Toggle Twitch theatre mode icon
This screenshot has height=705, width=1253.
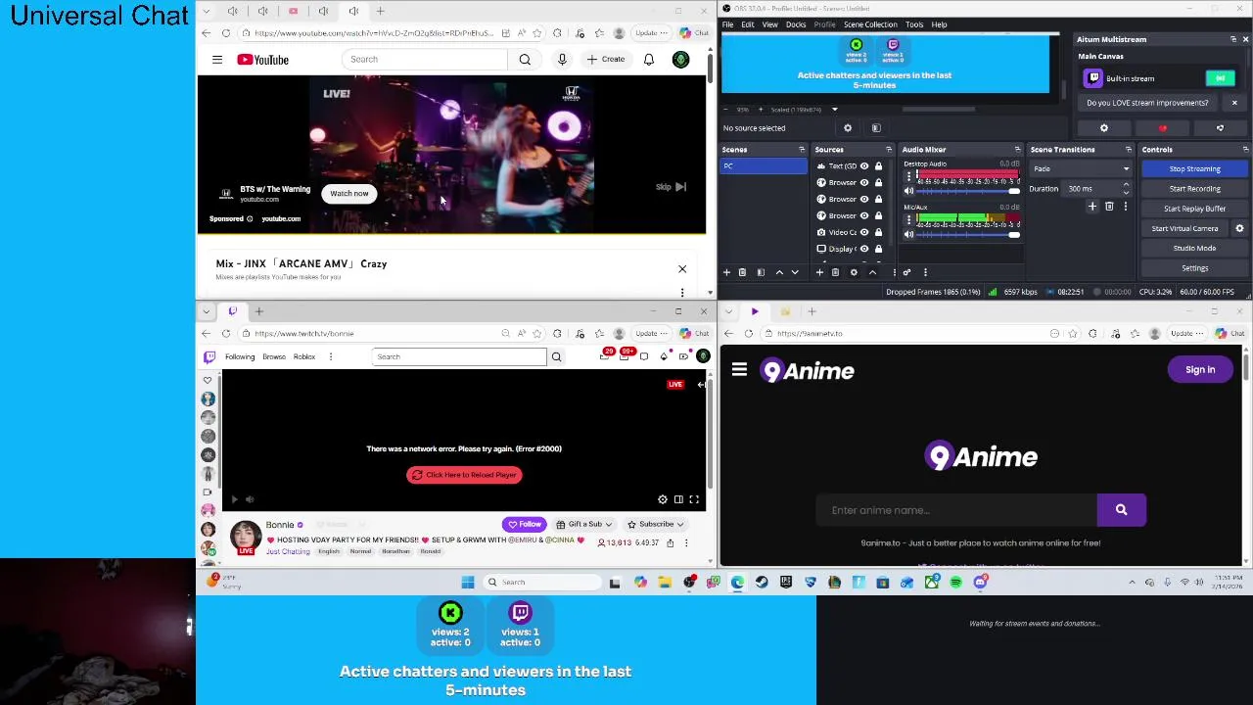point(678,499)
